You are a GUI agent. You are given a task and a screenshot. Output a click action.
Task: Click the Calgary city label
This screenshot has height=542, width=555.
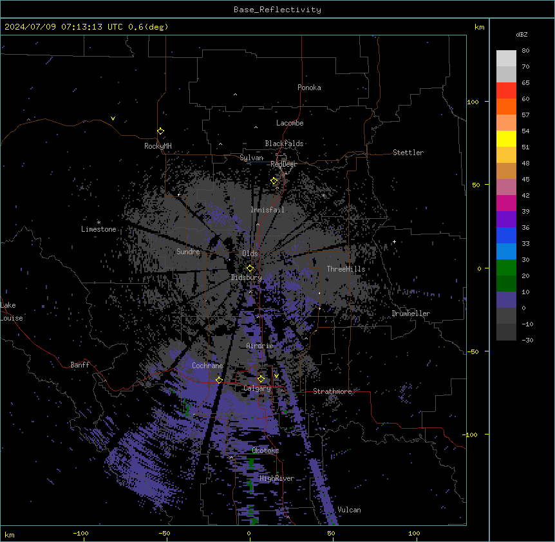pos(258,388)
